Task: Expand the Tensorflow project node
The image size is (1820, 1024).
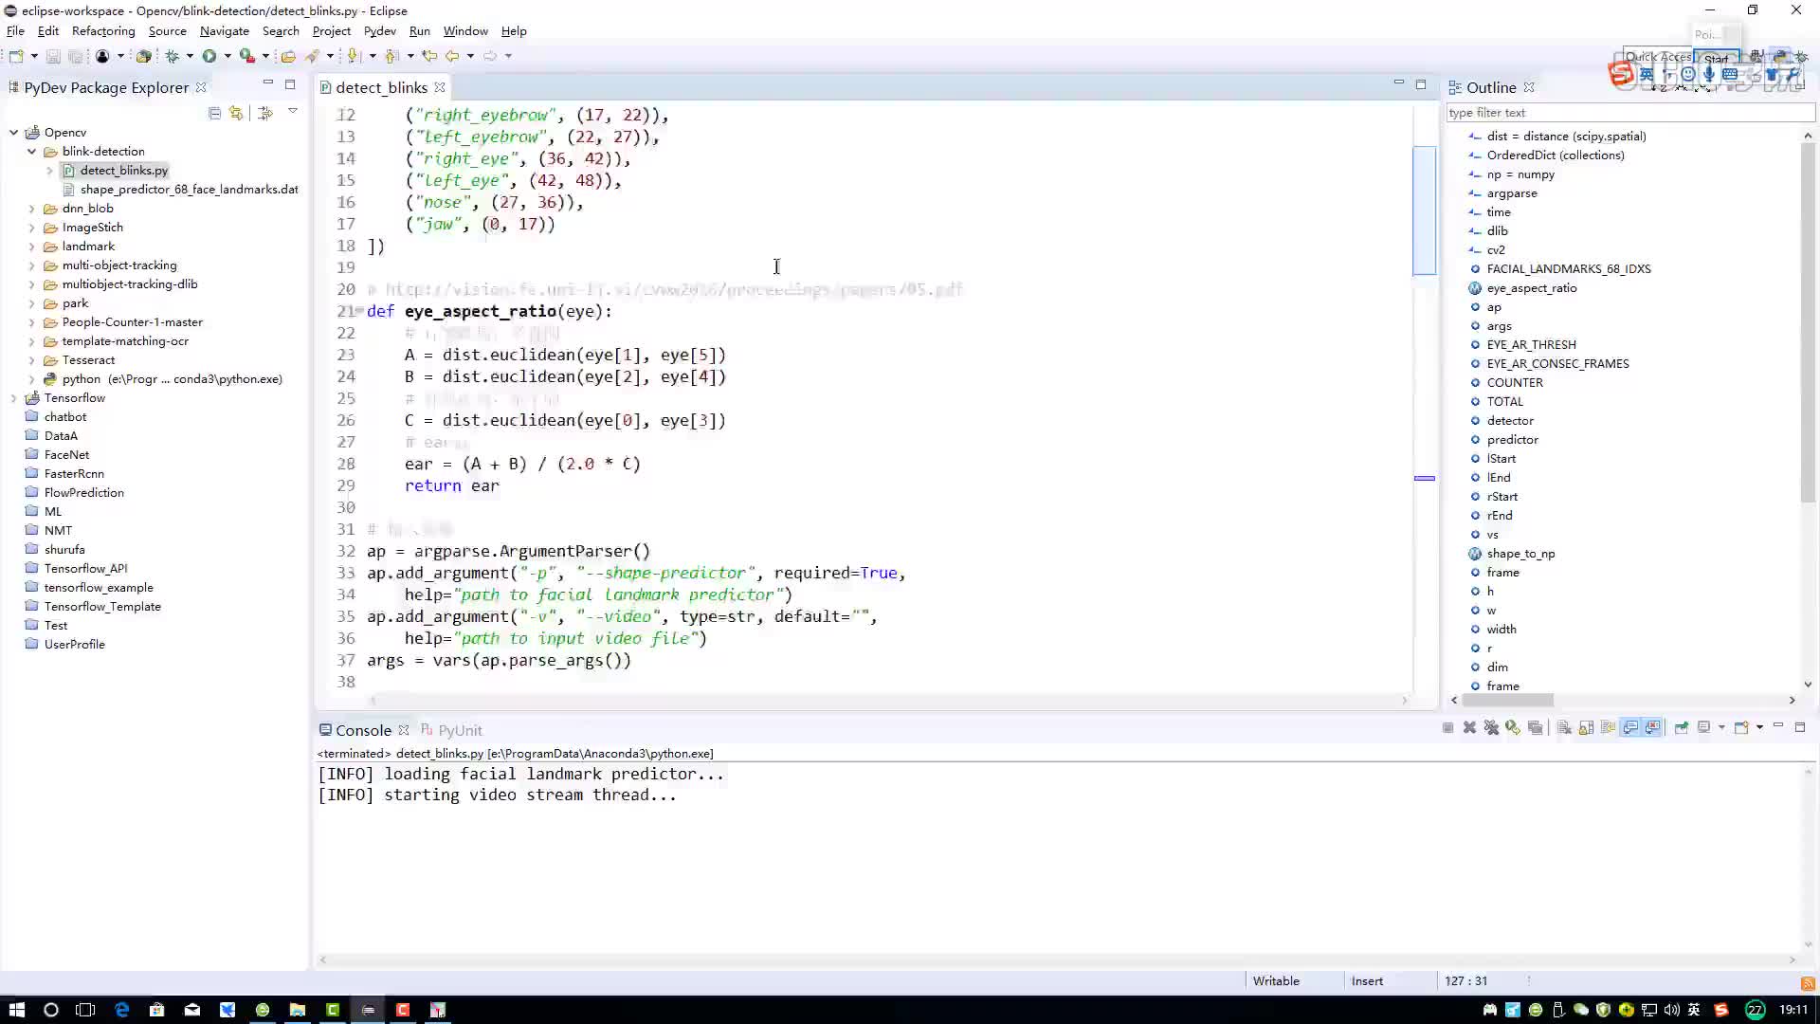Action: pyautogui.click(x=13, y=398)
